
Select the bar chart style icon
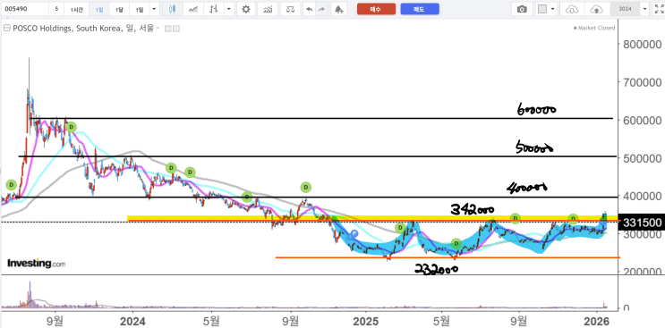pos(215,9)
